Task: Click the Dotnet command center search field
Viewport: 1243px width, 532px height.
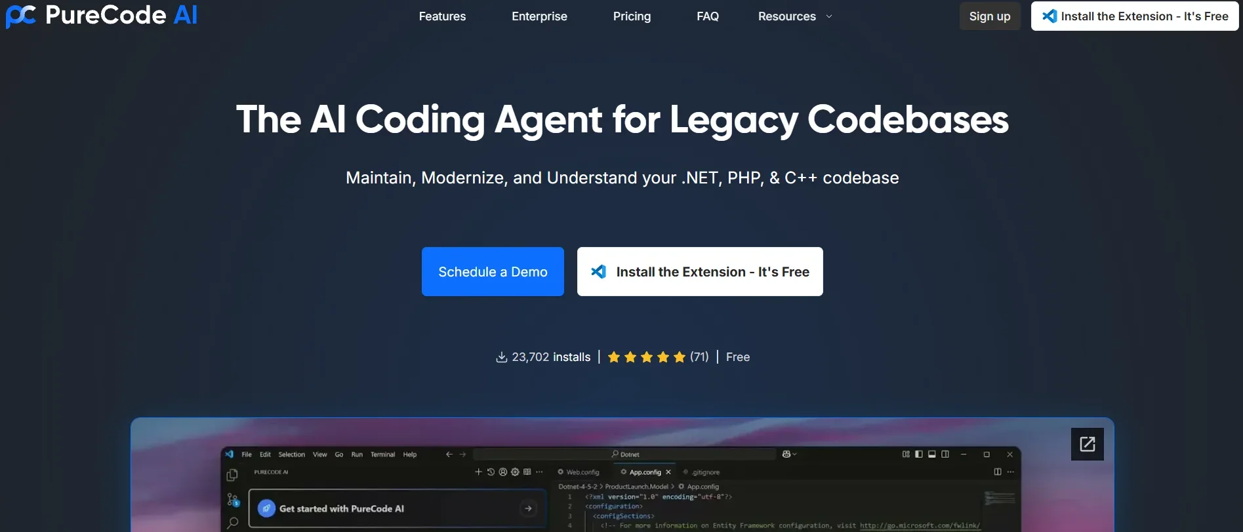Action: tap(625, 454)
